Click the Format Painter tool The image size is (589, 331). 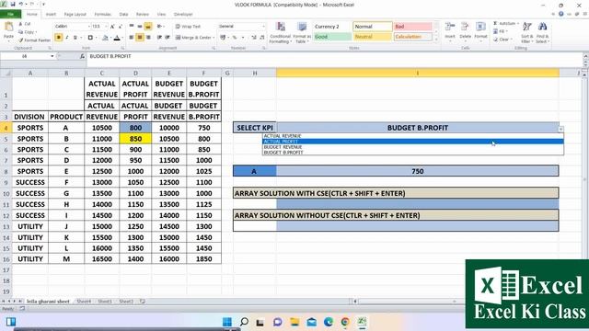click(34, 40)
